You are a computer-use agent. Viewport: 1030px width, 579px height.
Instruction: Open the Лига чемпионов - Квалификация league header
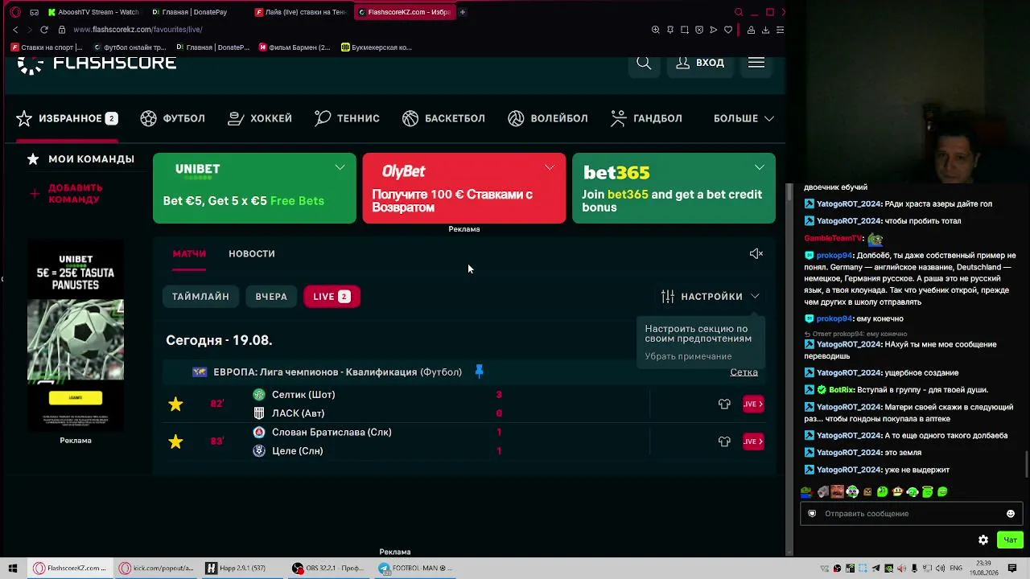pyautogui.click(x=337, y=372)
